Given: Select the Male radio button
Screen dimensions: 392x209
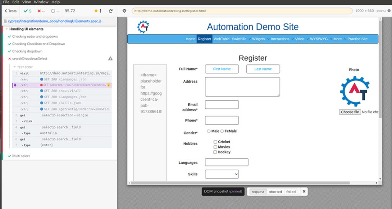Looking at the screenshot, I should [209, 131].
